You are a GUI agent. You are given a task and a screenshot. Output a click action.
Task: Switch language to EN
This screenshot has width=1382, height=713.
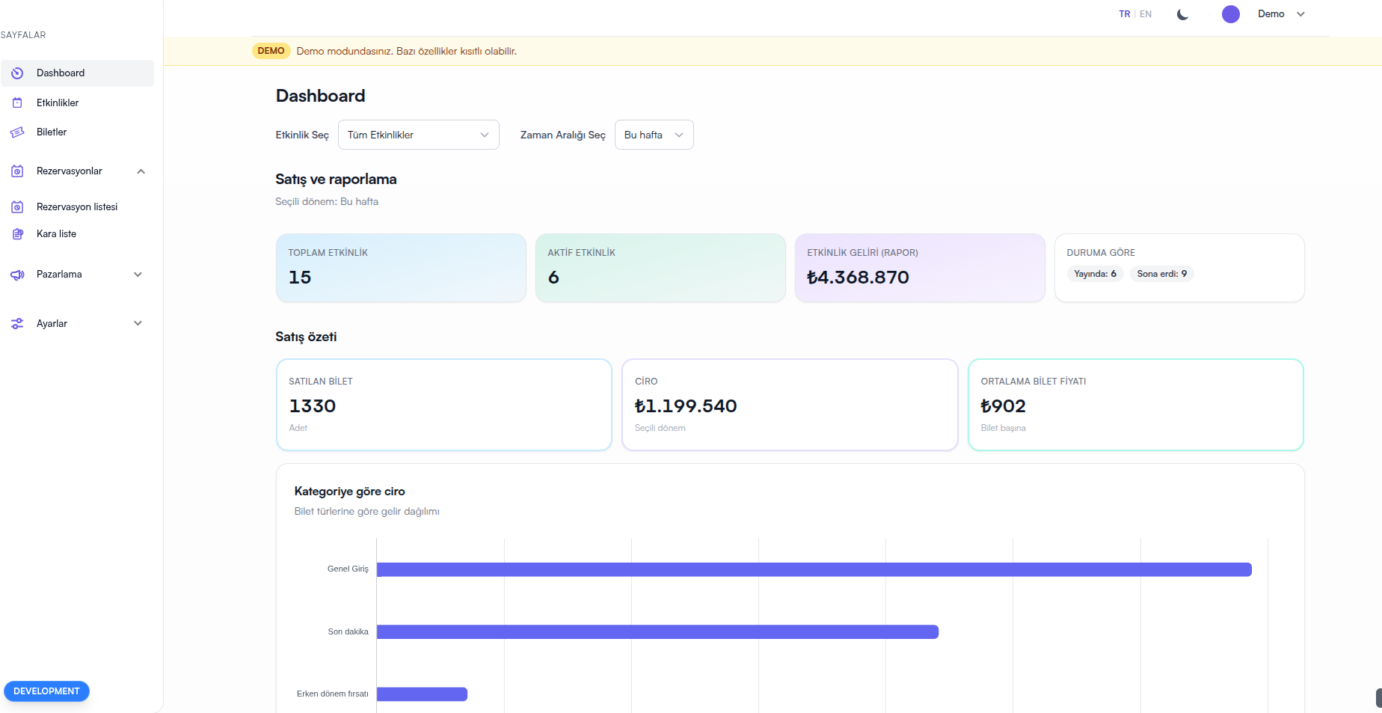(1145, 14)
